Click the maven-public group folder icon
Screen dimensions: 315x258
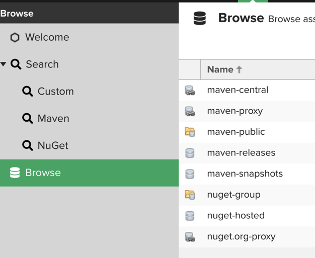[x=190, y=132]
